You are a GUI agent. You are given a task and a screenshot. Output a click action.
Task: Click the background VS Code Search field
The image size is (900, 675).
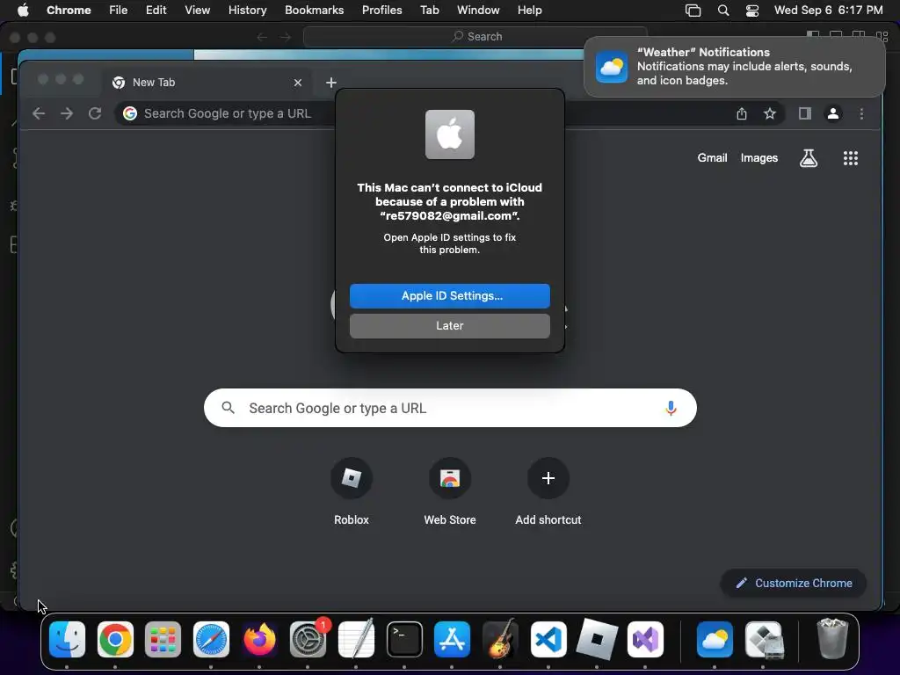pyautogui.click(x=475, y=37)
